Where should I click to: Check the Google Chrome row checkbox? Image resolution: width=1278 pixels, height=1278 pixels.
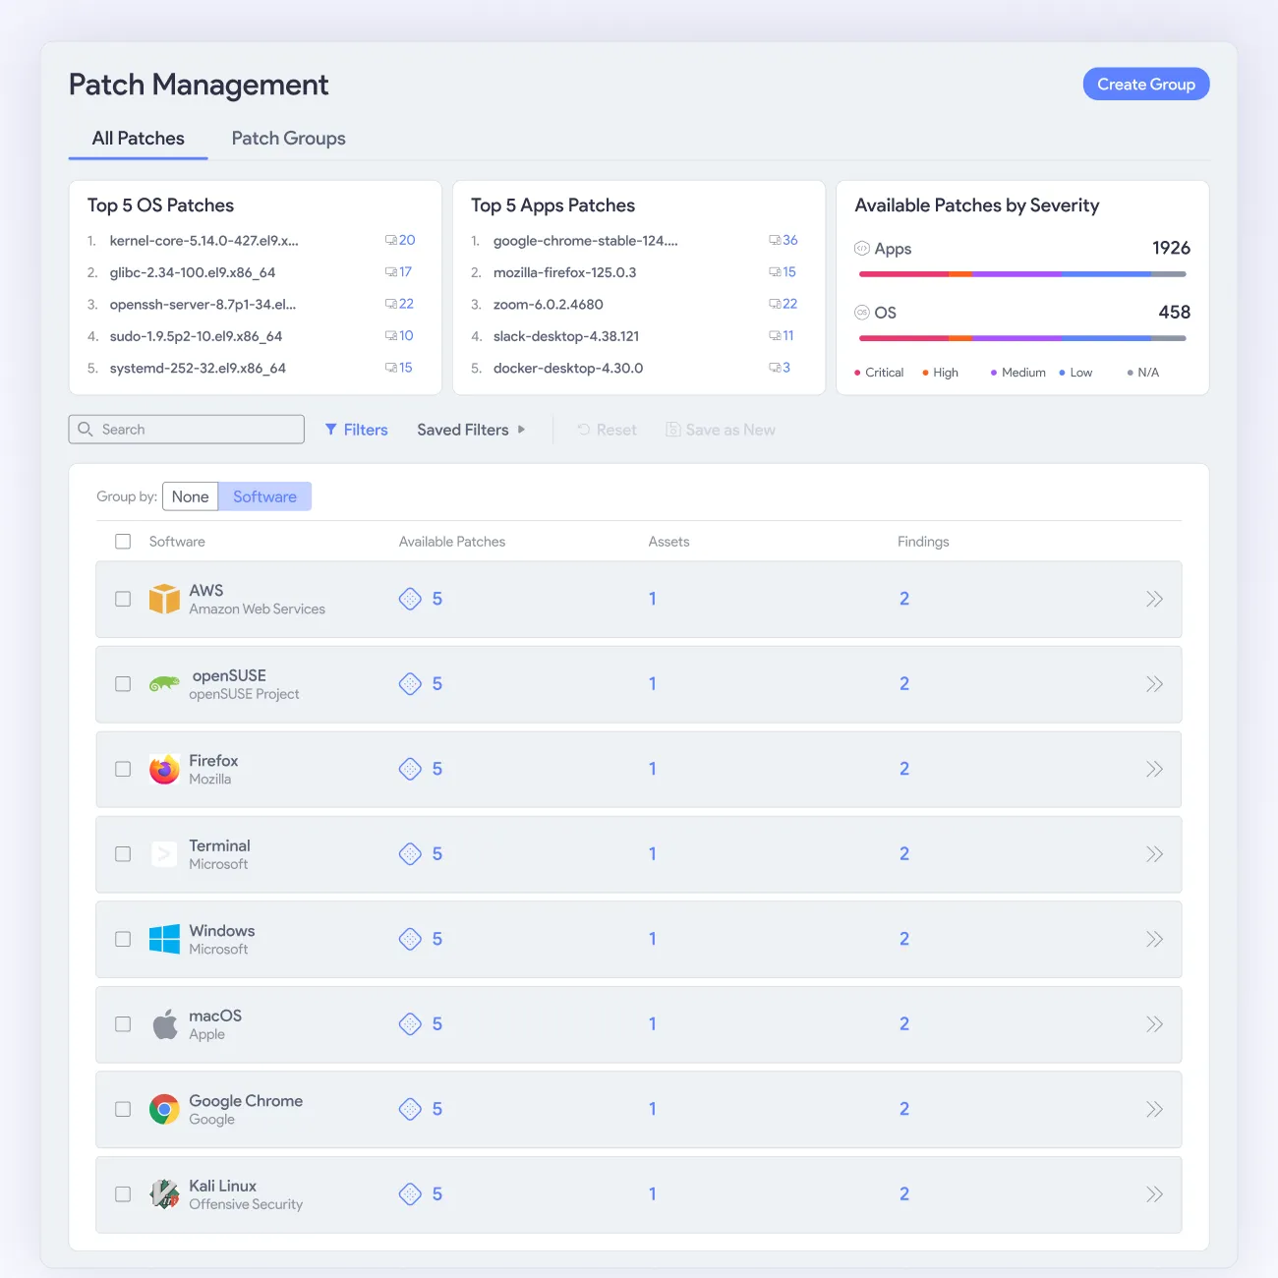click(123, 1109)
